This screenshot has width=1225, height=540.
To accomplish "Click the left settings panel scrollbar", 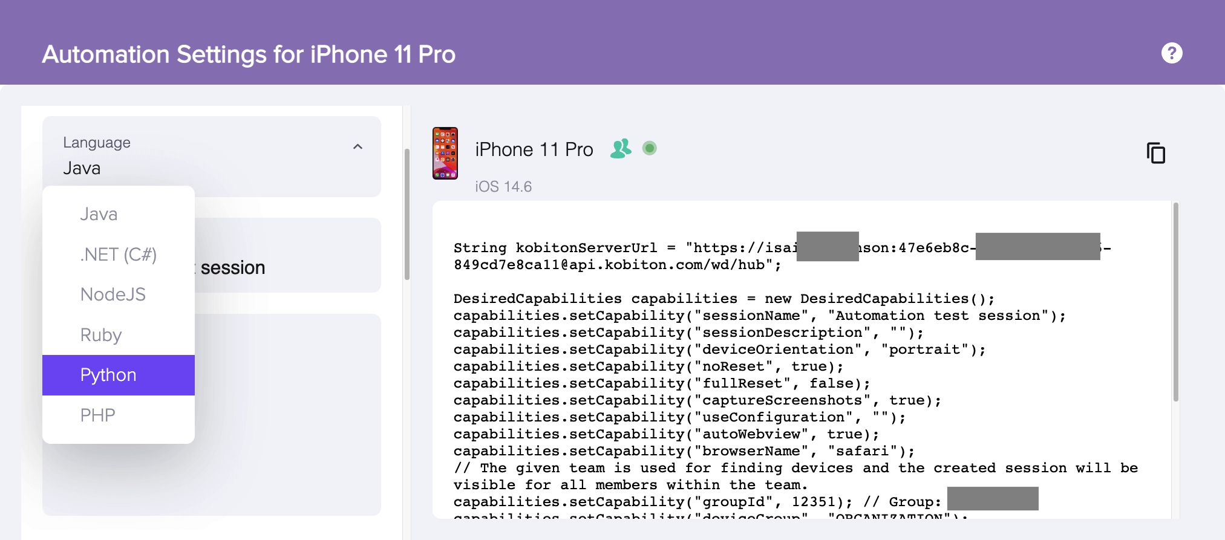I will (407, 214).
